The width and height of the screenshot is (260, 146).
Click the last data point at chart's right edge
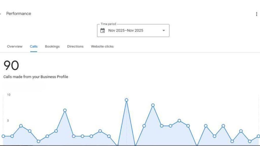pyautogui.click(x=258, y=136)
